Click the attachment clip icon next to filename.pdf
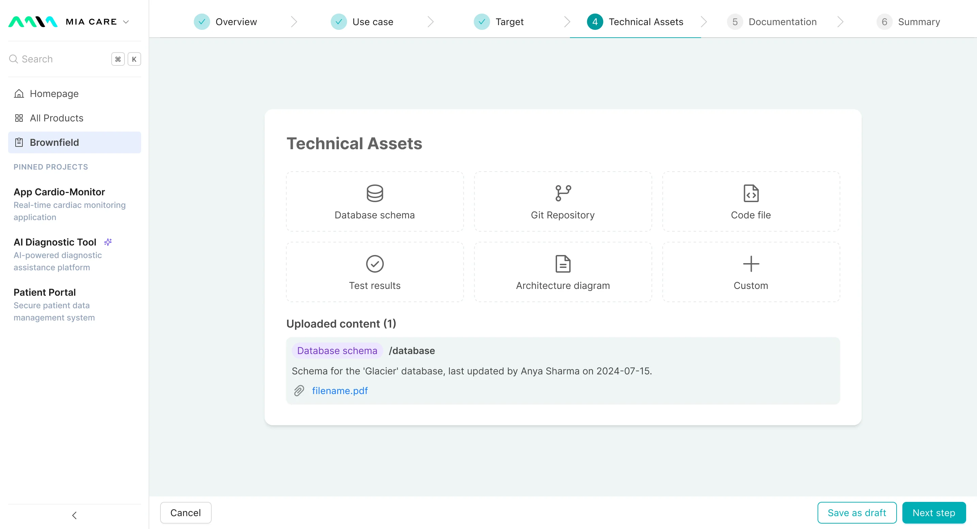977x529 pixels. [299, 391]
